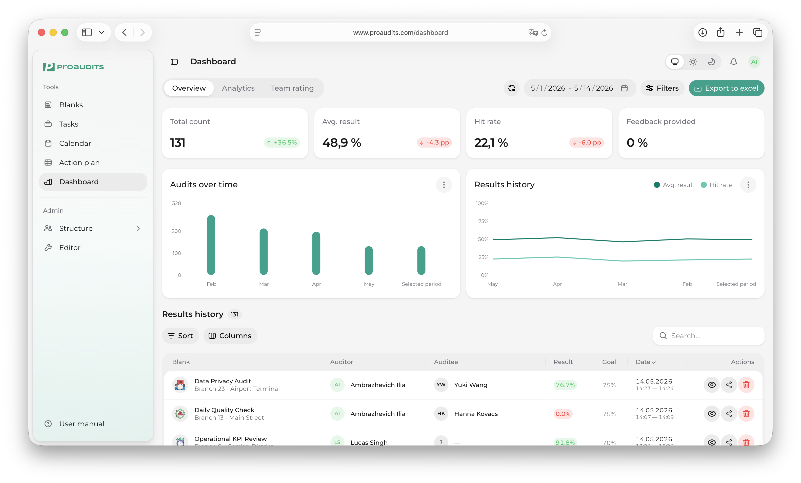Screen dimensions: 801x483
Task: Switch to the Analytics tab
Action: pos(238,88)
